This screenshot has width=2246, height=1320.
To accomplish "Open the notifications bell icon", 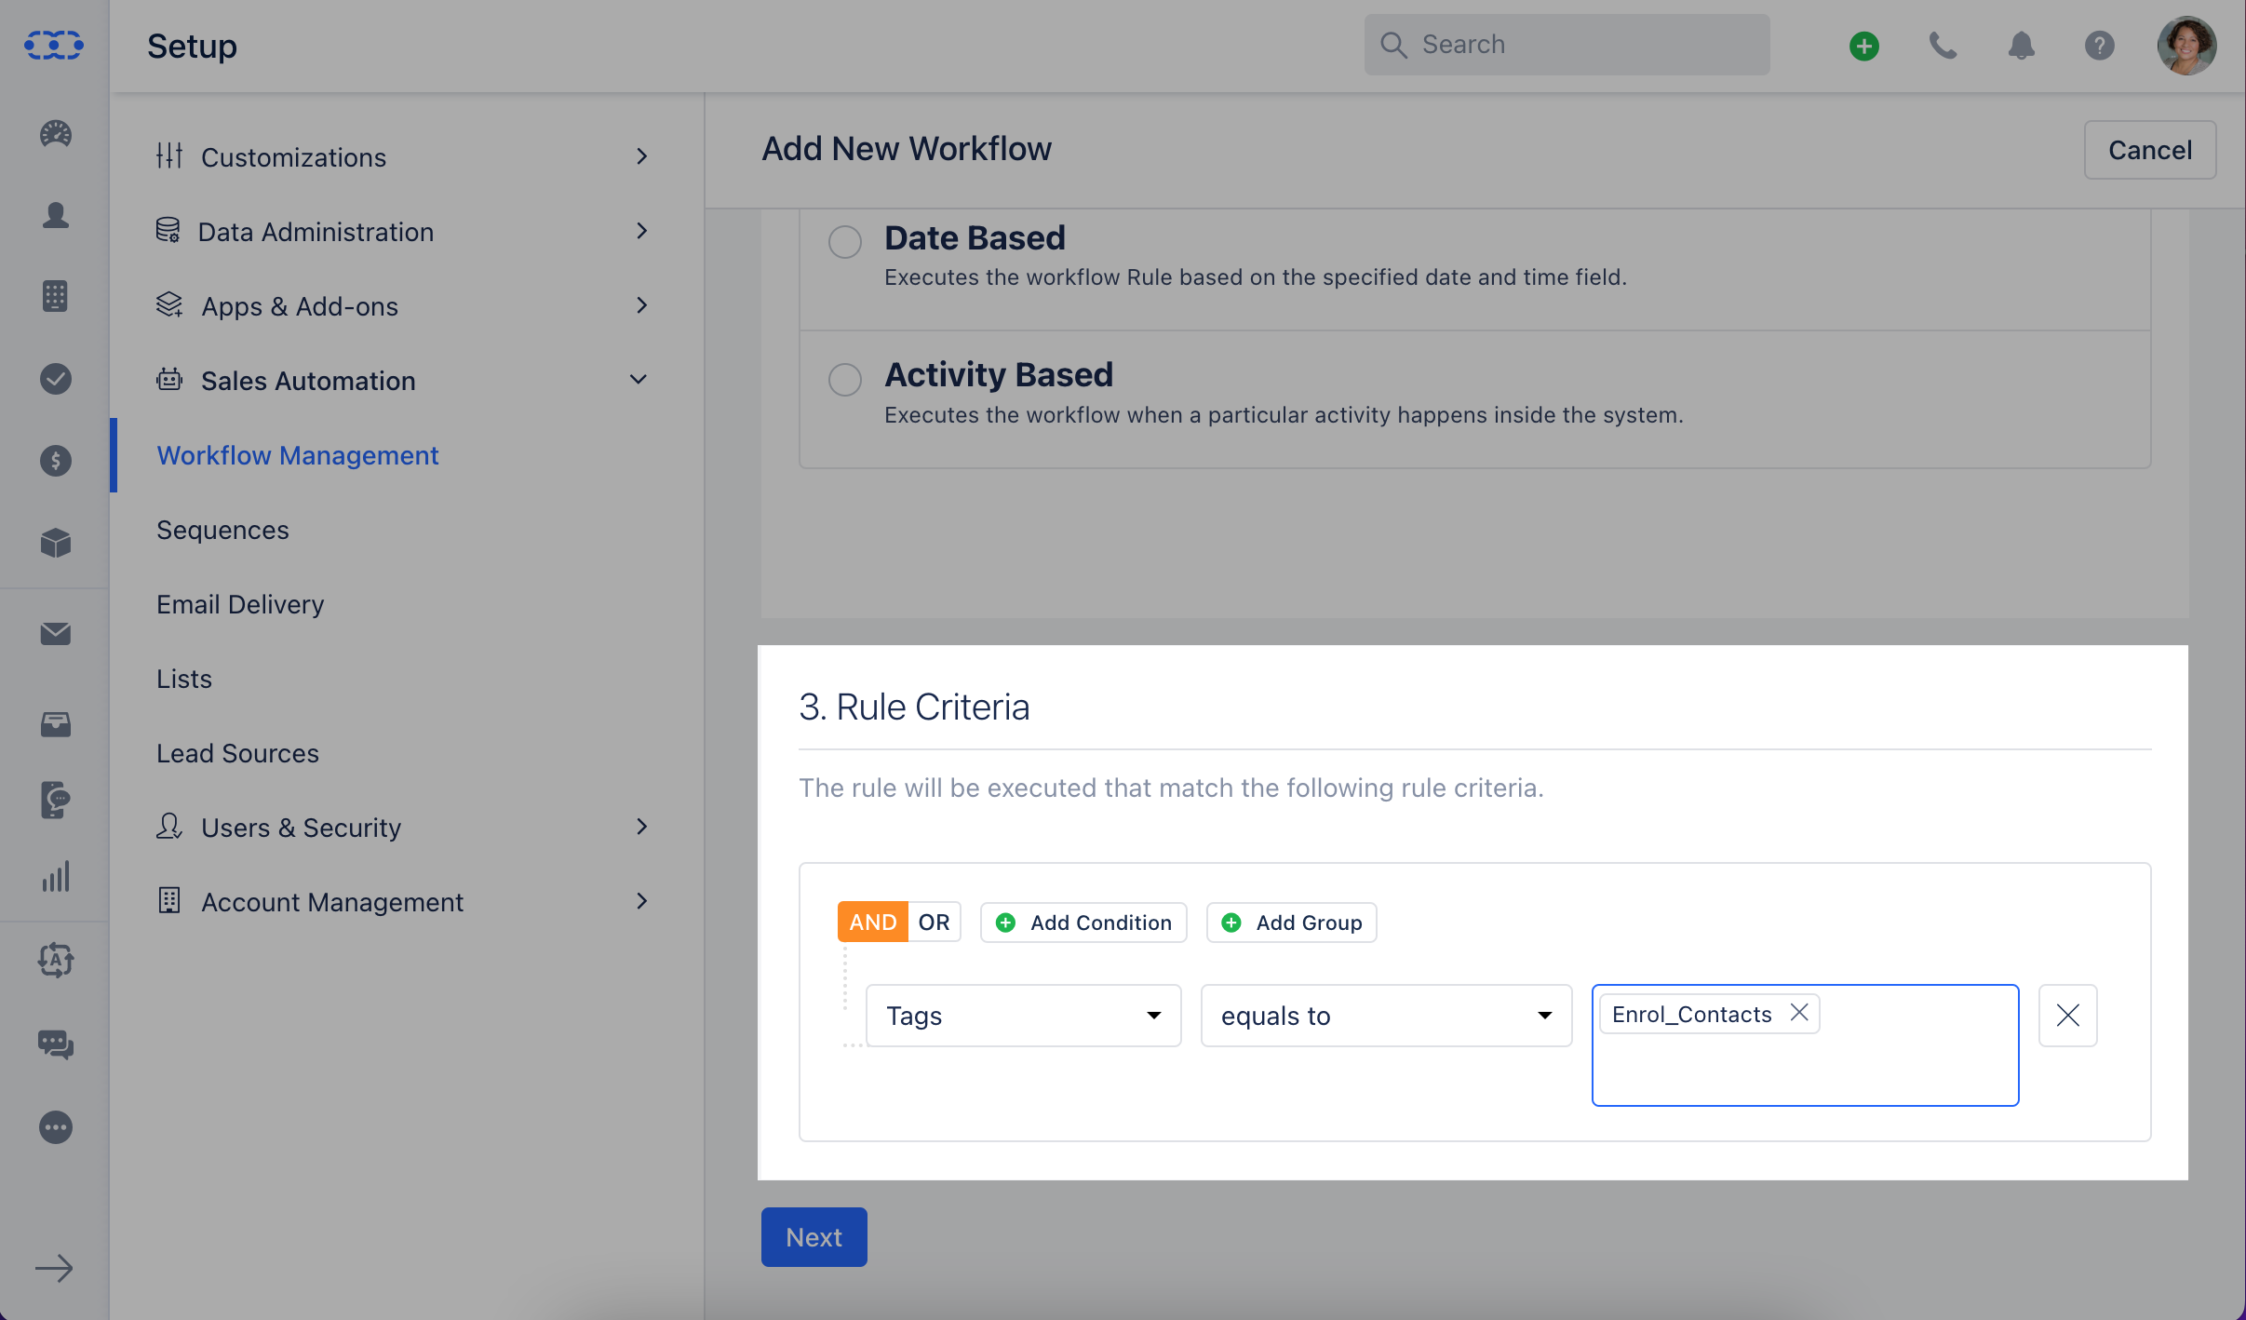I will [2021, 46].
